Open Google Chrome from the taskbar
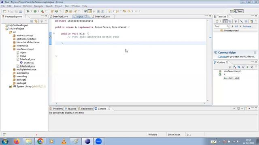259x145 pixels. pos(40,141)
